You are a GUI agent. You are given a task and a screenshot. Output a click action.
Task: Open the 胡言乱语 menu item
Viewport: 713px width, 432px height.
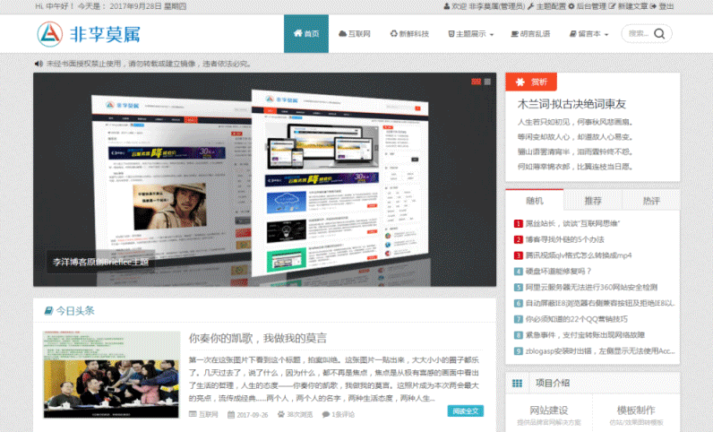click(530, 34)
